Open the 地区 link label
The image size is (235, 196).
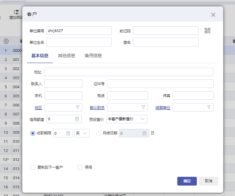tap(38, 108)
